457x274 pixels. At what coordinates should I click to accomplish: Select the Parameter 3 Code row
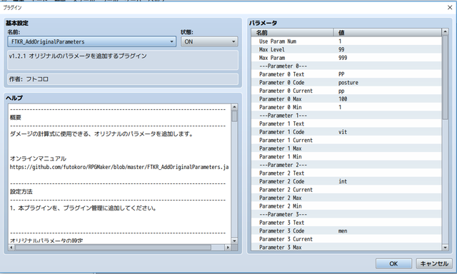point(346,231)
